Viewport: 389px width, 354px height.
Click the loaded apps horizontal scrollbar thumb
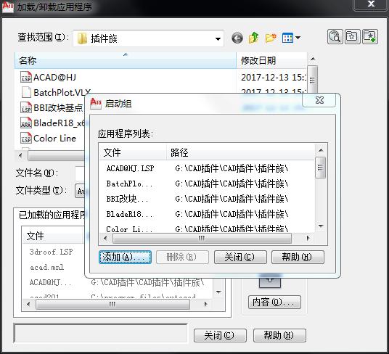click(x=112, y=304)
